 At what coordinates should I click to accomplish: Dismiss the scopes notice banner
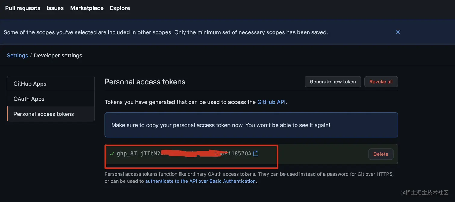(x=398, y=32)
